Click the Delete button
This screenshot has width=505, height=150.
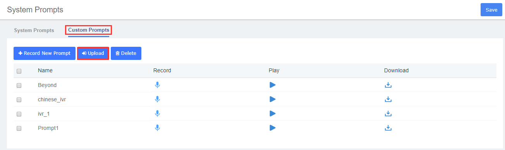[126, 53]
